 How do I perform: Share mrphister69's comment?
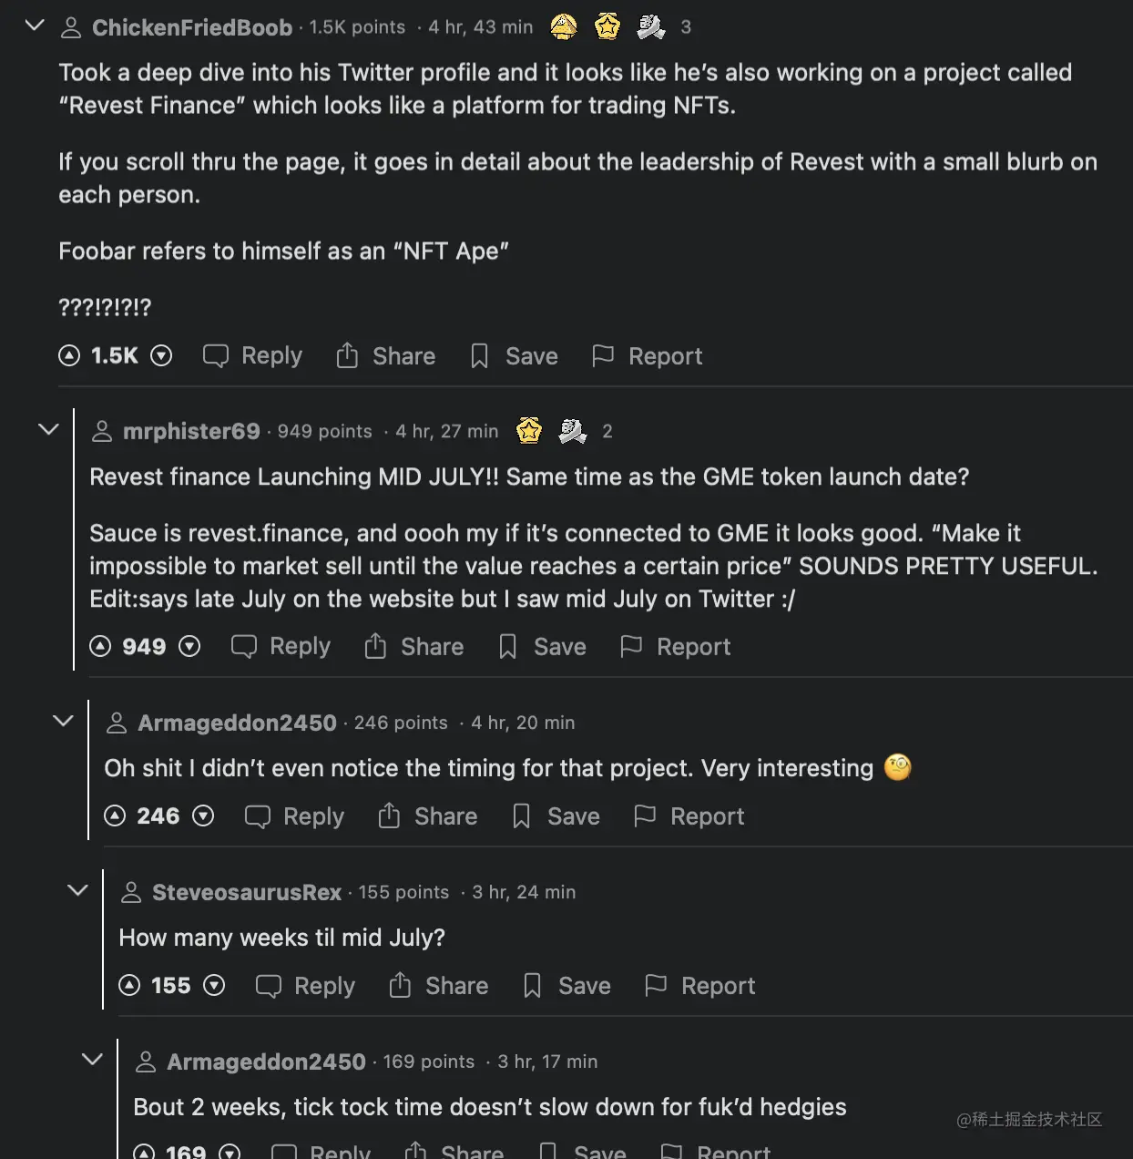(414, 646)
